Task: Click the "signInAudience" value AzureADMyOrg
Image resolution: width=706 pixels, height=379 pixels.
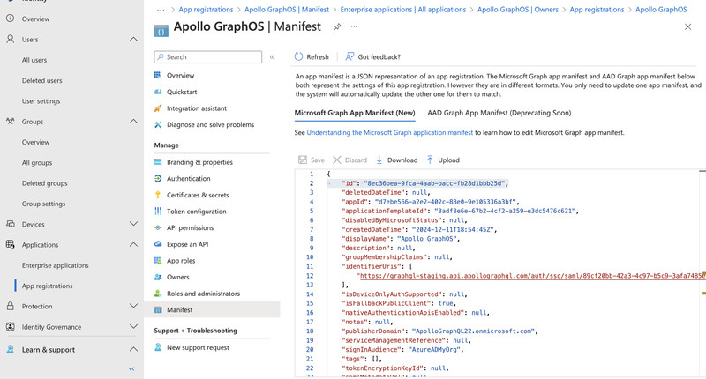Action: point(434,349)
